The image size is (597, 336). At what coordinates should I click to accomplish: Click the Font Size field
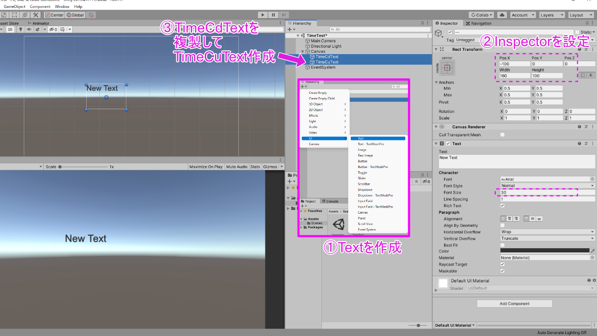coord(548,192)
